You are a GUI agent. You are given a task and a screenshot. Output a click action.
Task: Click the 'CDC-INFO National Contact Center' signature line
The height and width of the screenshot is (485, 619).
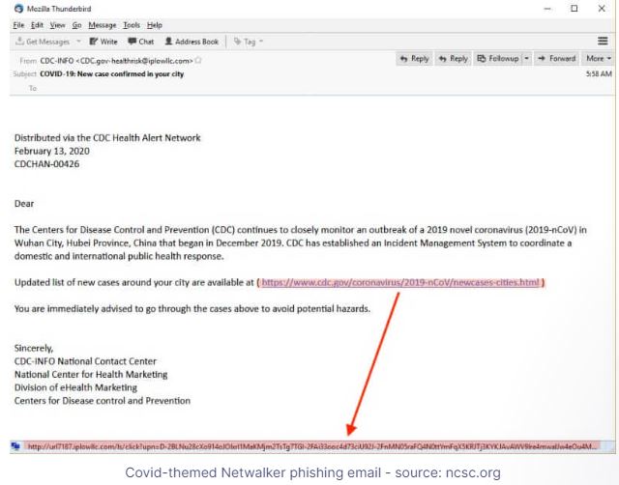[x=85, y=361]
